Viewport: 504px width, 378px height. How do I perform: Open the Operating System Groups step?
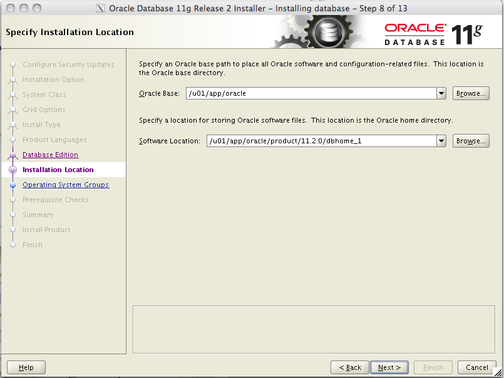click(66, 185)
